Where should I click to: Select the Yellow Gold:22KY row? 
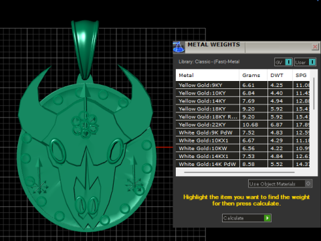point(243,125)
